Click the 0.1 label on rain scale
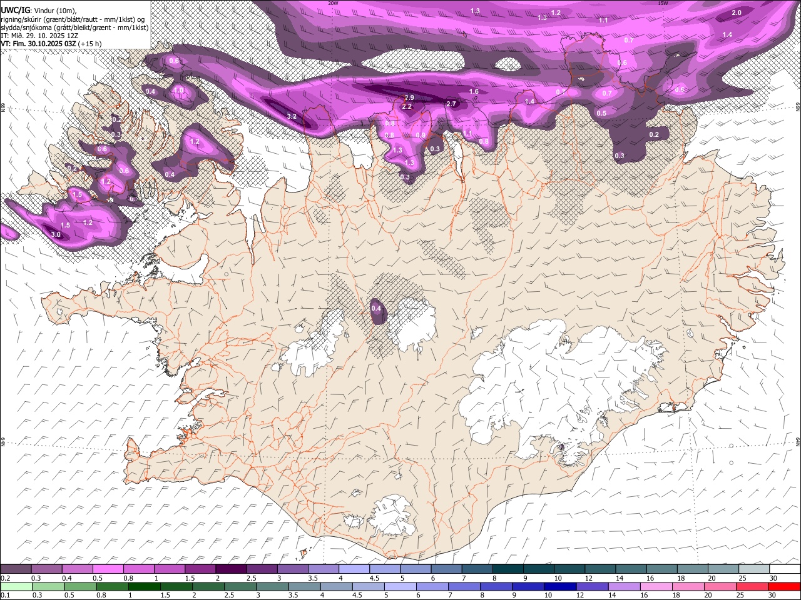 [5, 595]
